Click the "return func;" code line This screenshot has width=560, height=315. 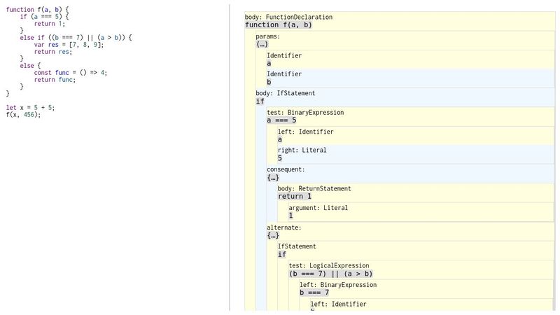click(x=55, y=80)
